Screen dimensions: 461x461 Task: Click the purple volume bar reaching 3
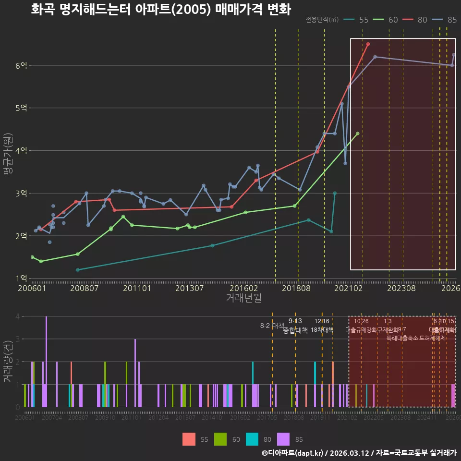point(135,373)
